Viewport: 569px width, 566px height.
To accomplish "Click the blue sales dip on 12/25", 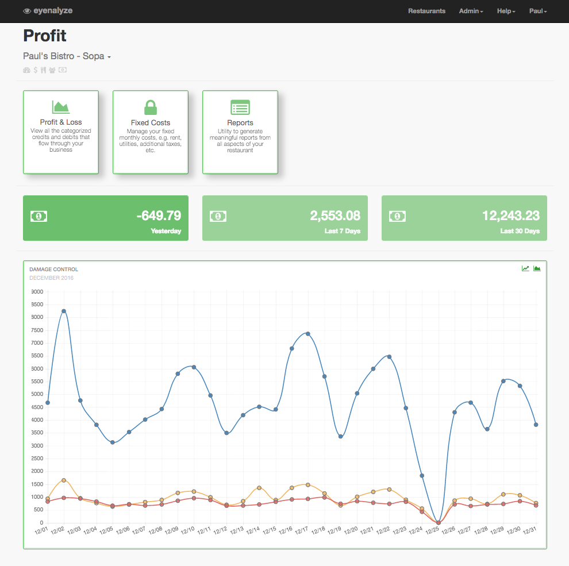I will [439, 521].
